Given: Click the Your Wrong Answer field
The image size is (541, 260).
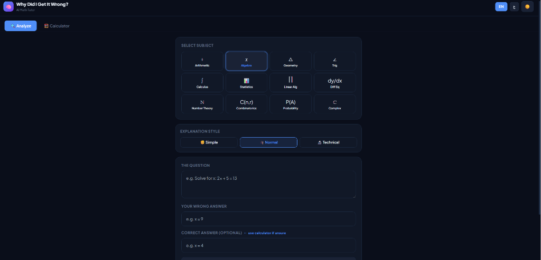Looking at the screenshot, I should (268, 219).
